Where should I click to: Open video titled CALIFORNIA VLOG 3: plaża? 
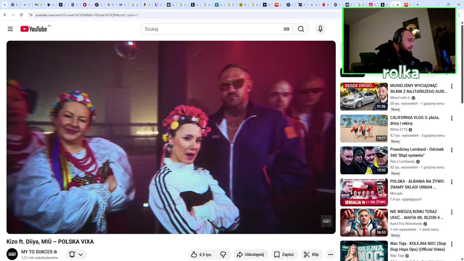point(415,120)
